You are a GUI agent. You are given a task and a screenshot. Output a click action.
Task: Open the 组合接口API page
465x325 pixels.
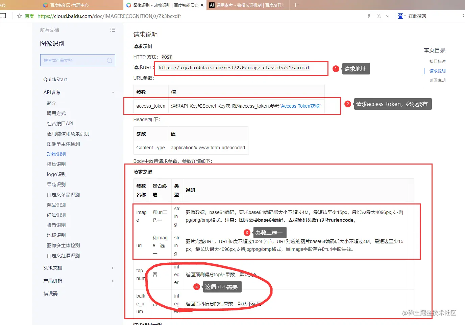coord(60,124)
